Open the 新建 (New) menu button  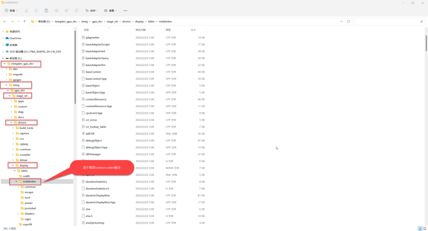click(x=11, y=11)
